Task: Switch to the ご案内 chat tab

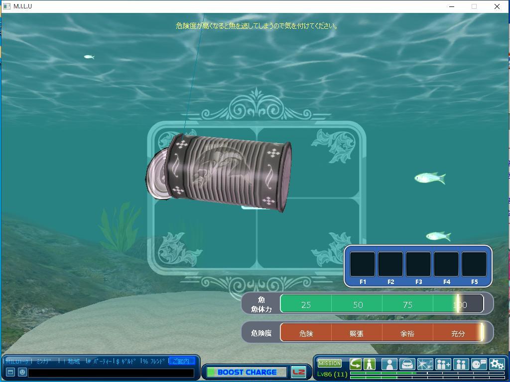Action: click(181, 361)
